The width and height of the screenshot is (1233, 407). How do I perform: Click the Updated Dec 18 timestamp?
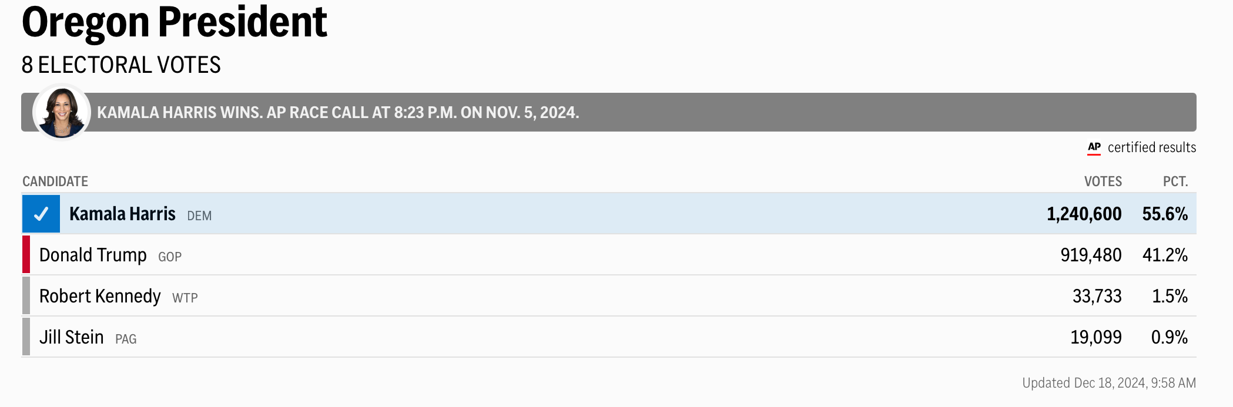(x=1108, y=383)
